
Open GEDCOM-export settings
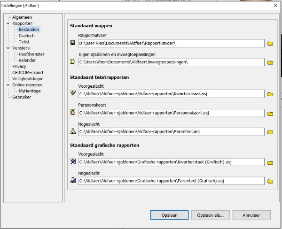pos(28,73)
